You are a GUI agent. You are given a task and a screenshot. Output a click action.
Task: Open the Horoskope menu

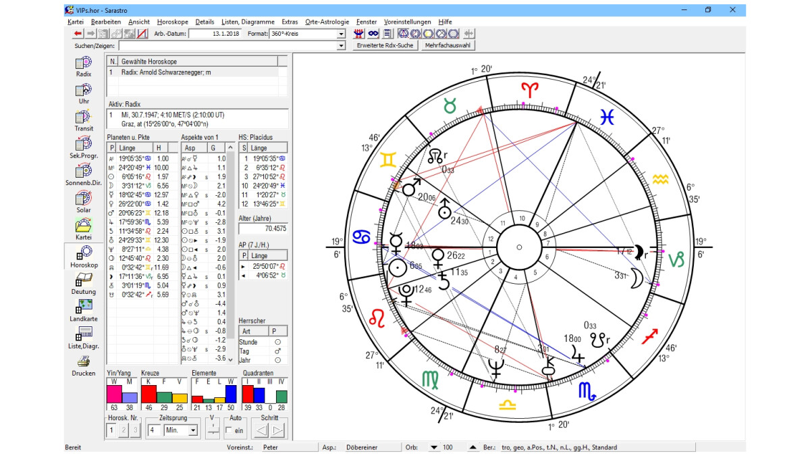pos(172,22)
